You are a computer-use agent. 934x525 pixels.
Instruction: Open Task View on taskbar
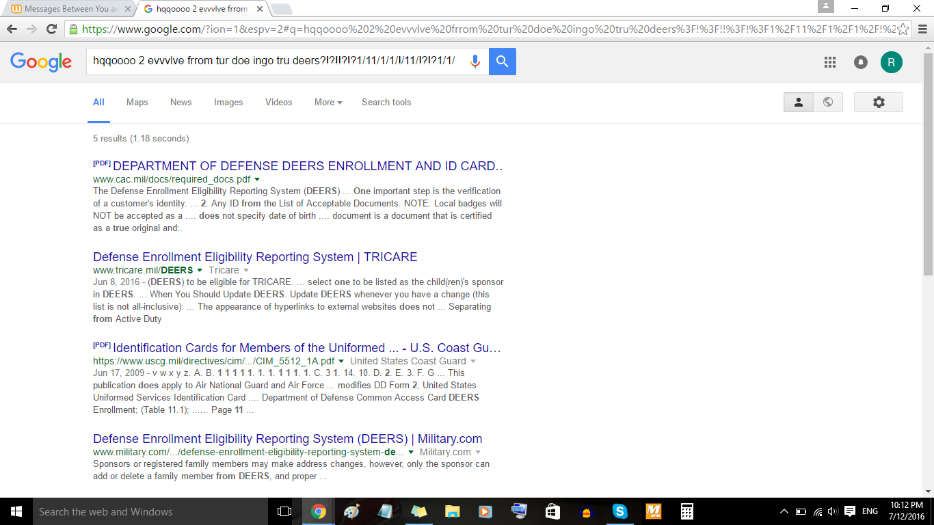(x=284, y=511)
